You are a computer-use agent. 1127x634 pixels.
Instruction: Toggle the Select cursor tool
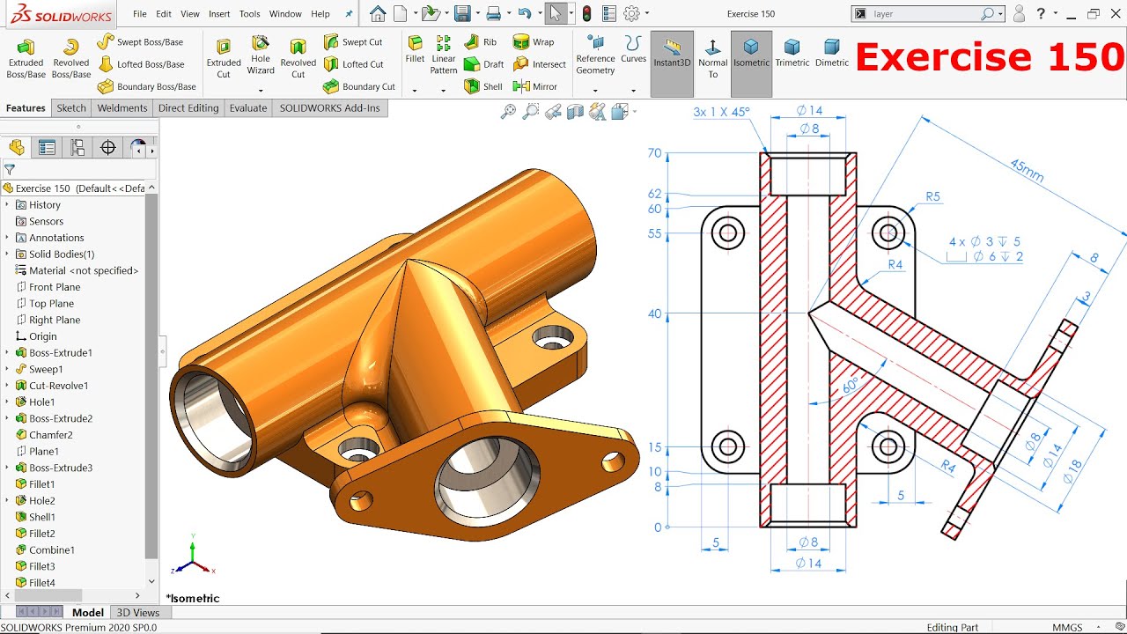point(555,13)
